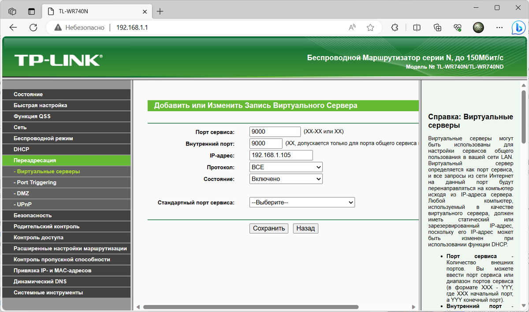Click the not secure warning icon
This screenshot has height=312, width=529.
(x=58, y=27)
